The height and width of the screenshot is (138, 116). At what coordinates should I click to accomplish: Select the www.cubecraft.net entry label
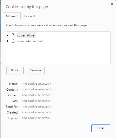coord(30,41)
